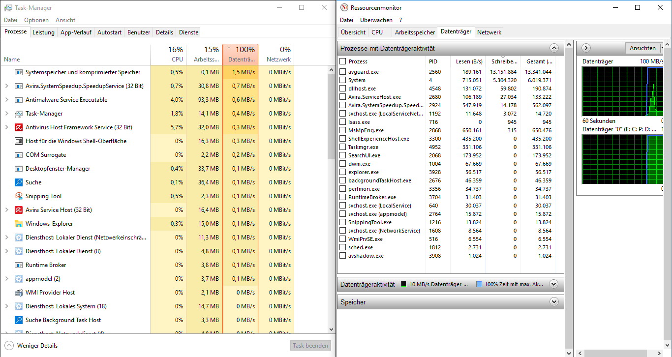Click the COM Surrogate process icon
Viewport: 672px width, 357px height.
click(19, 155)
